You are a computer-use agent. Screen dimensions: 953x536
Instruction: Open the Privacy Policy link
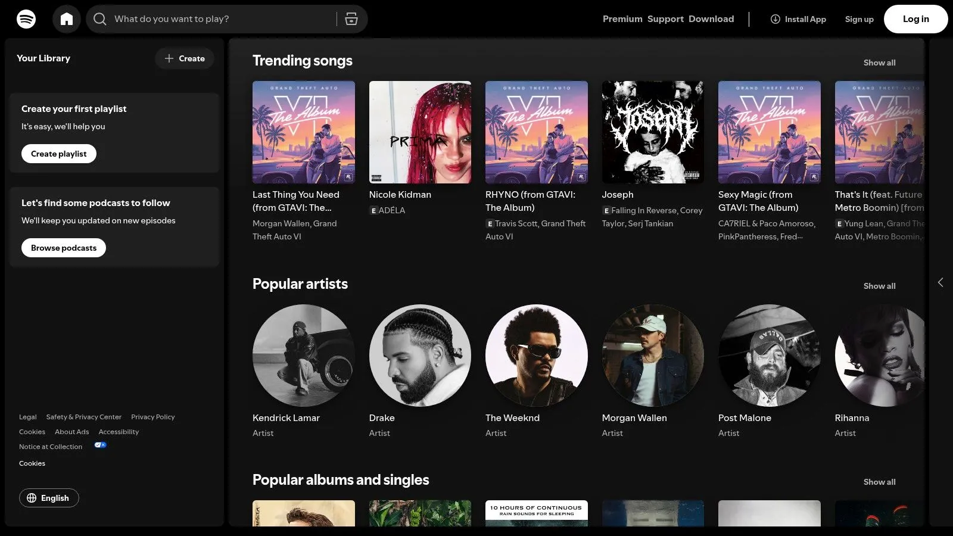[153, 417]
